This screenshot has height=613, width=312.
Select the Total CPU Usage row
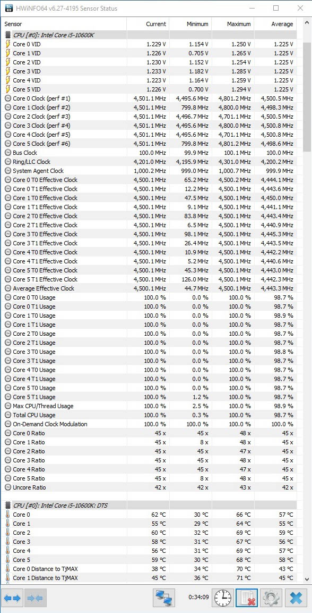pyautogui.click(x=148, y=415)
